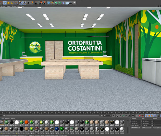Toggle Z axis lock
Screen dimensions: 161x136
pyautogui.click(x=28, y=3)
